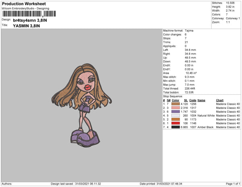Click the Chart column header

point(220,100)
